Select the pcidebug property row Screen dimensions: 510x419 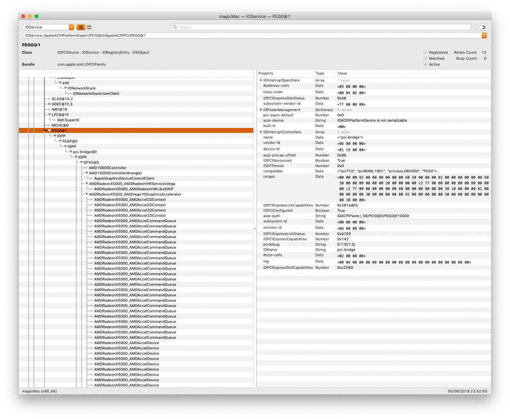pos(374,245)
